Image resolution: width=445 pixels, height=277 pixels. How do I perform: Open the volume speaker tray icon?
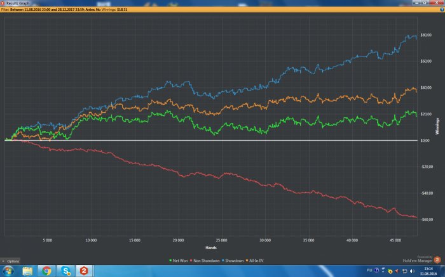[413, 271]
